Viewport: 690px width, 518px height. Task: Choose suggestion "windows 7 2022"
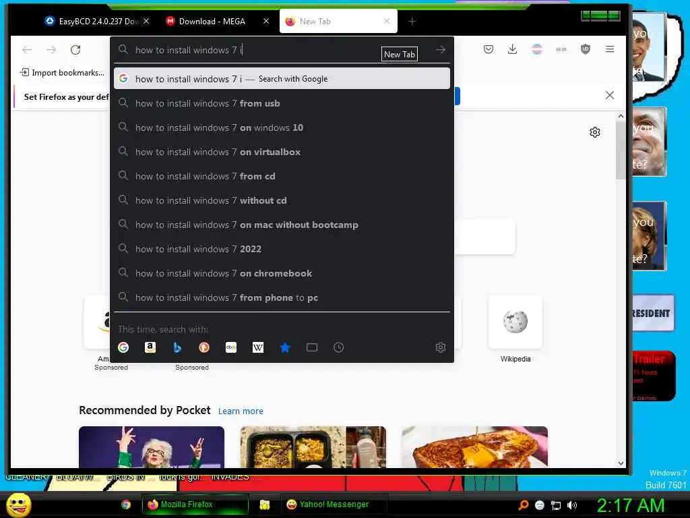point(282,249)
